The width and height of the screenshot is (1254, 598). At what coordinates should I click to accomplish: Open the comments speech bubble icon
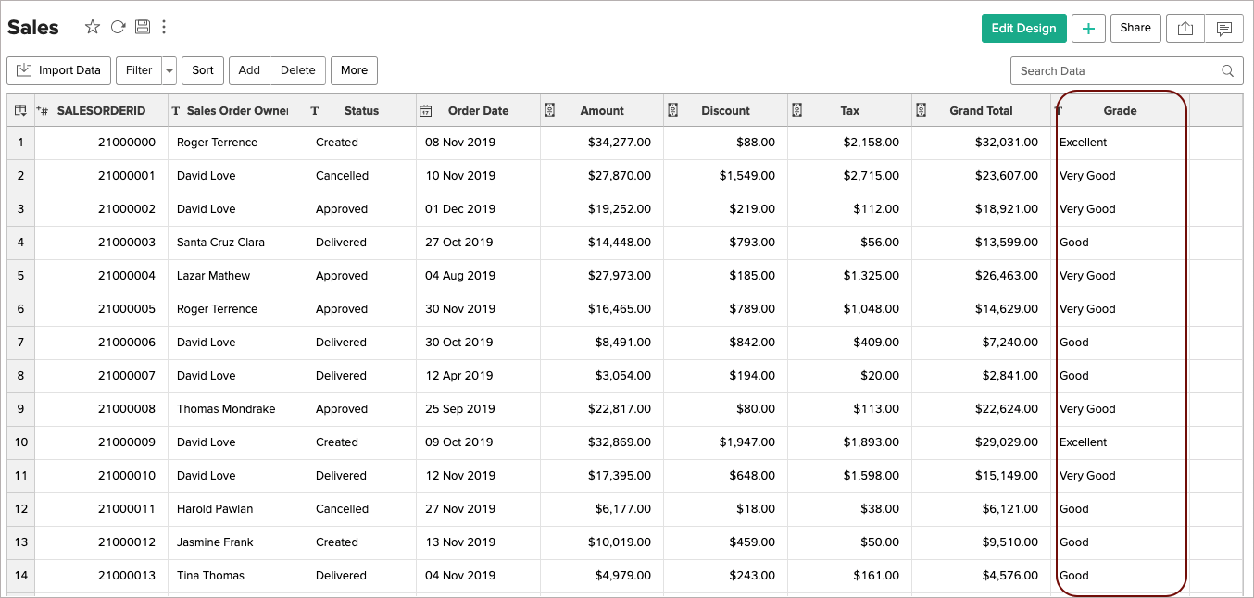1224,29
